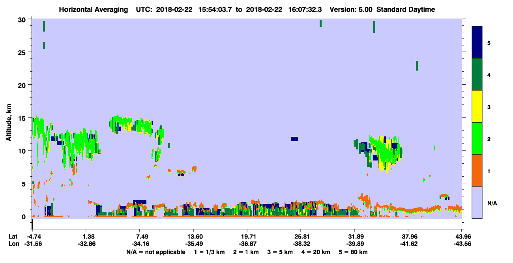The height and width of the screenshot is (263, 513).
Task: Click the yellow level 3 colorbar segment
Action: tap(477, 106)
